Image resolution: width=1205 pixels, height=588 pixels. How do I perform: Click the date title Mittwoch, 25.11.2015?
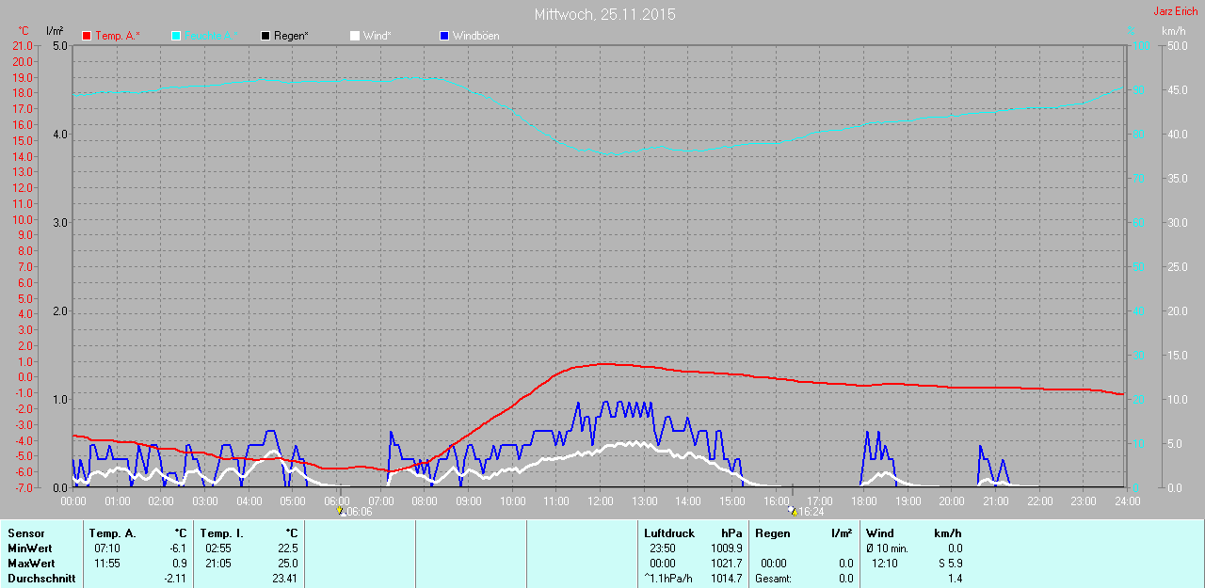(x=604, y=14)
